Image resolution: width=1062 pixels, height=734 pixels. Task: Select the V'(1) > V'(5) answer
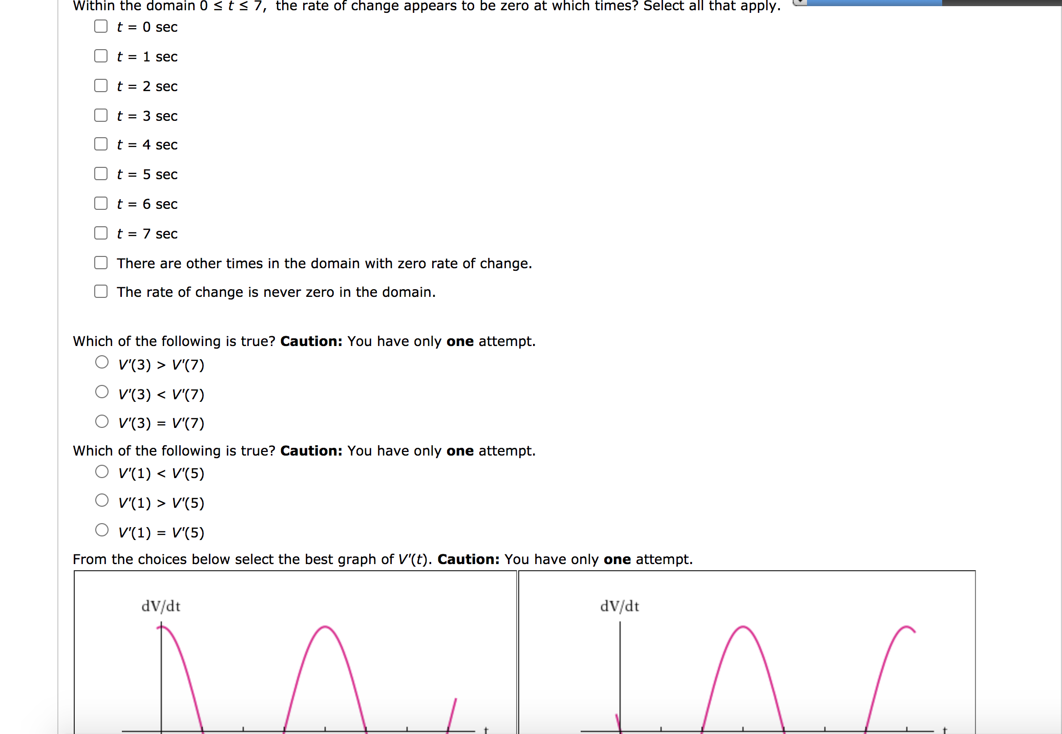[102, 500]
